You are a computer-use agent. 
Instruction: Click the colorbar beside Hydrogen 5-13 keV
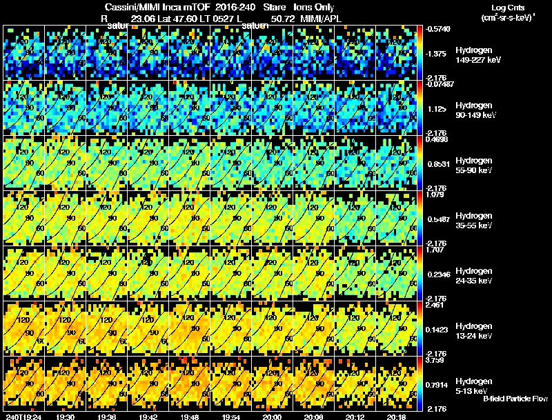pyautogui.click(x=420, y=383)
